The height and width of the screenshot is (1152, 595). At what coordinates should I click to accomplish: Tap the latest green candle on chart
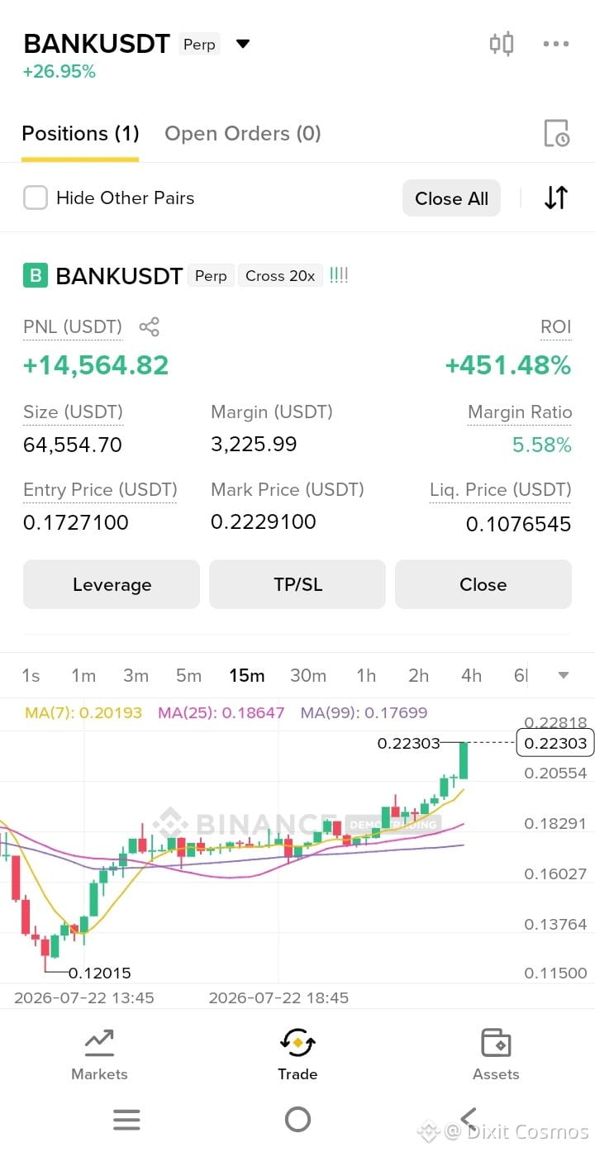coord(464,760)
